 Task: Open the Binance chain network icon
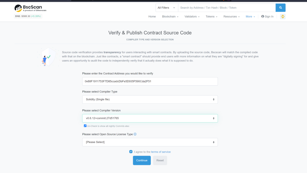282,17
